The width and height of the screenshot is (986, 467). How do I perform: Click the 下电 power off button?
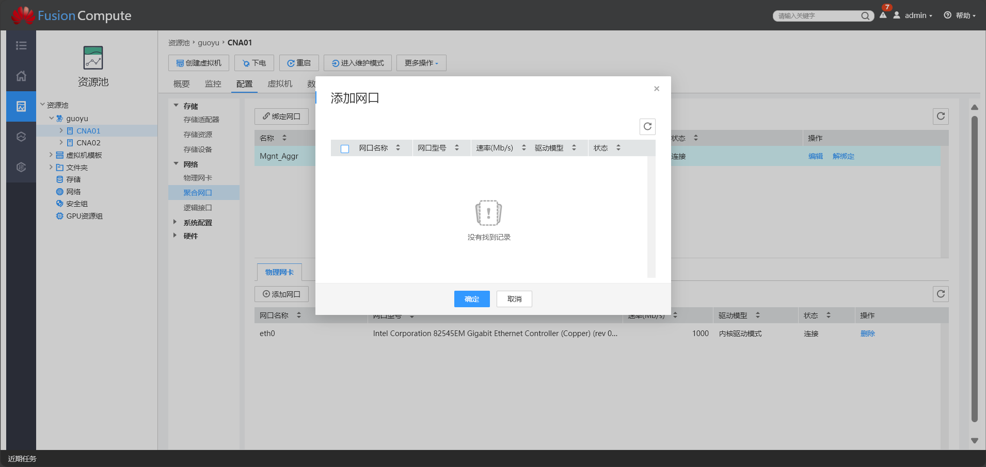254,63
